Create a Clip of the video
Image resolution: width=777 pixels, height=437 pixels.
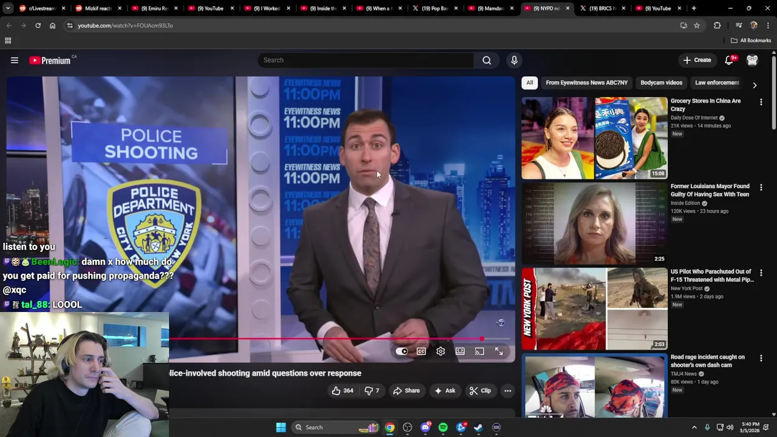pos(480,391)
